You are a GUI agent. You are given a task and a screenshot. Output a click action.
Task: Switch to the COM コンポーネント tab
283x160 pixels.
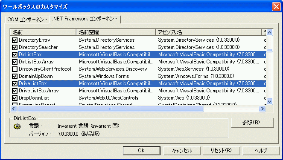click(x=27, y=19)
